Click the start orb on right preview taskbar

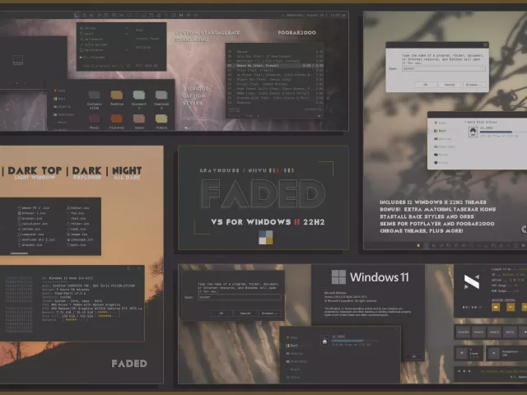(418, 245)
